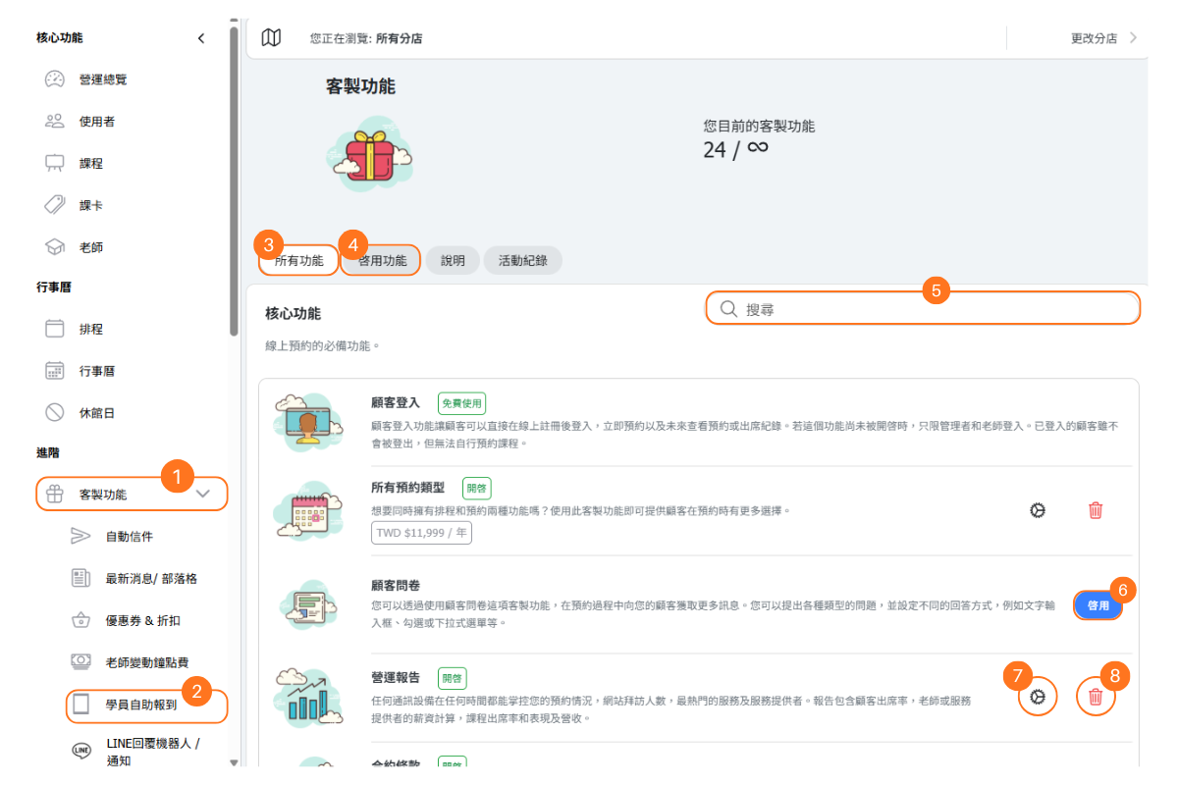Open 學員自助報到 submenu item
The height and width of the screenshot is (785, 1178).
point(141,705)
